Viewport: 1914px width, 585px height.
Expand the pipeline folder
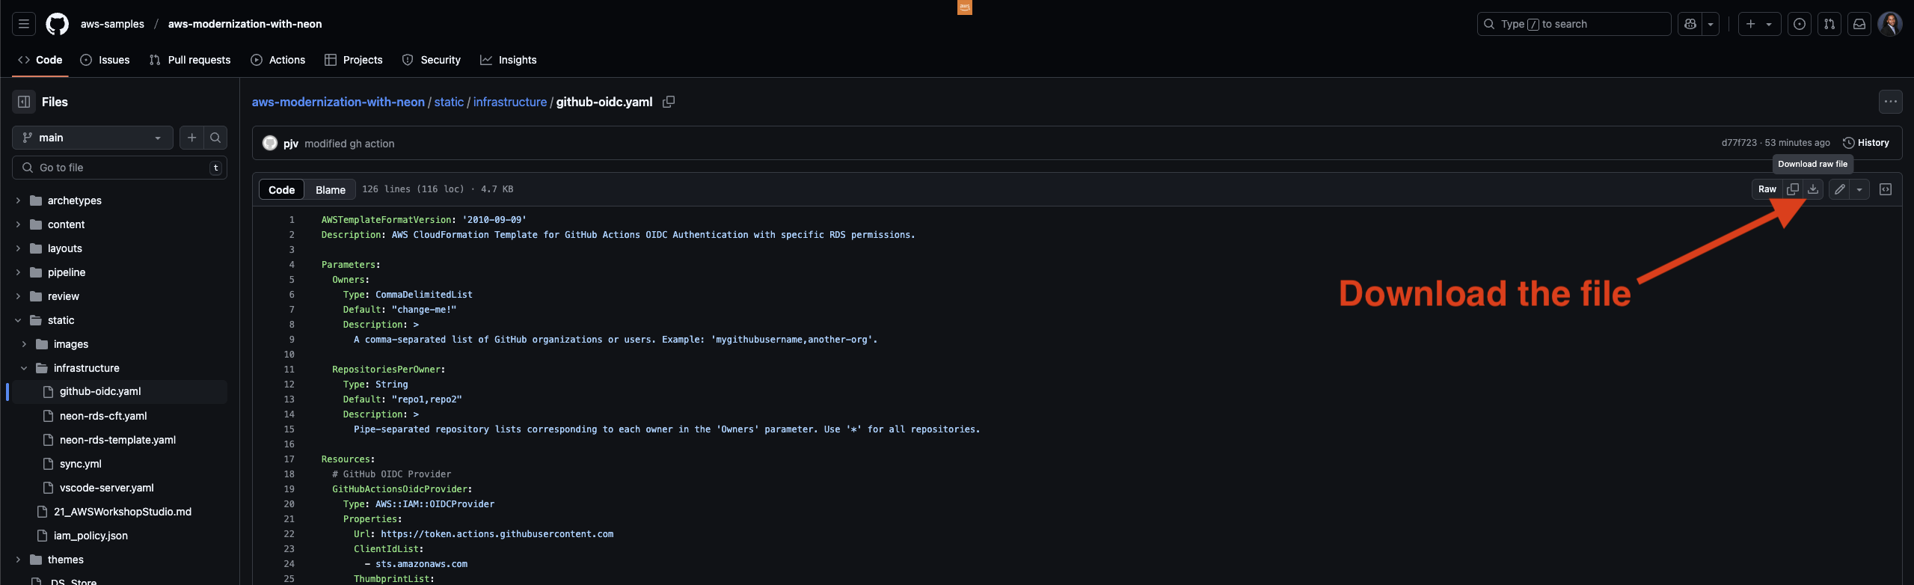[x=18, y=272]
